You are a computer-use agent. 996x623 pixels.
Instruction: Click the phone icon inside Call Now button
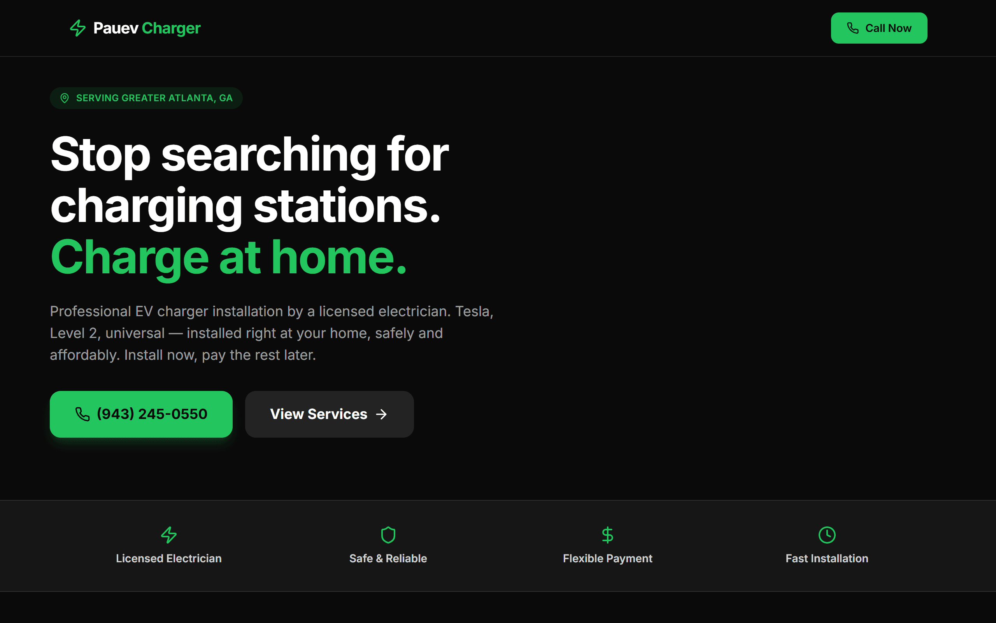(x=853, y=28)
